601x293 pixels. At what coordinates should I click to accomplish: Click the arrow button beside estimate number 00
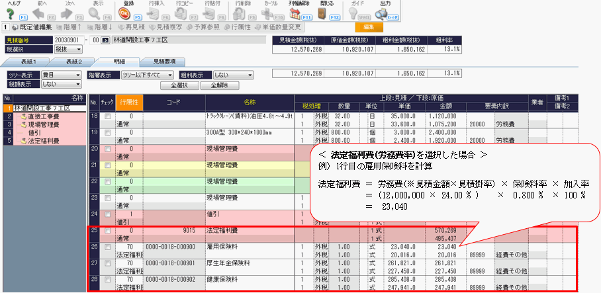(x=105, y=40)
